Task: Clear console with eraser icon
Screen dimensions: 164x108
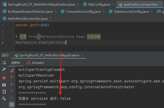Action: (12, 70)
